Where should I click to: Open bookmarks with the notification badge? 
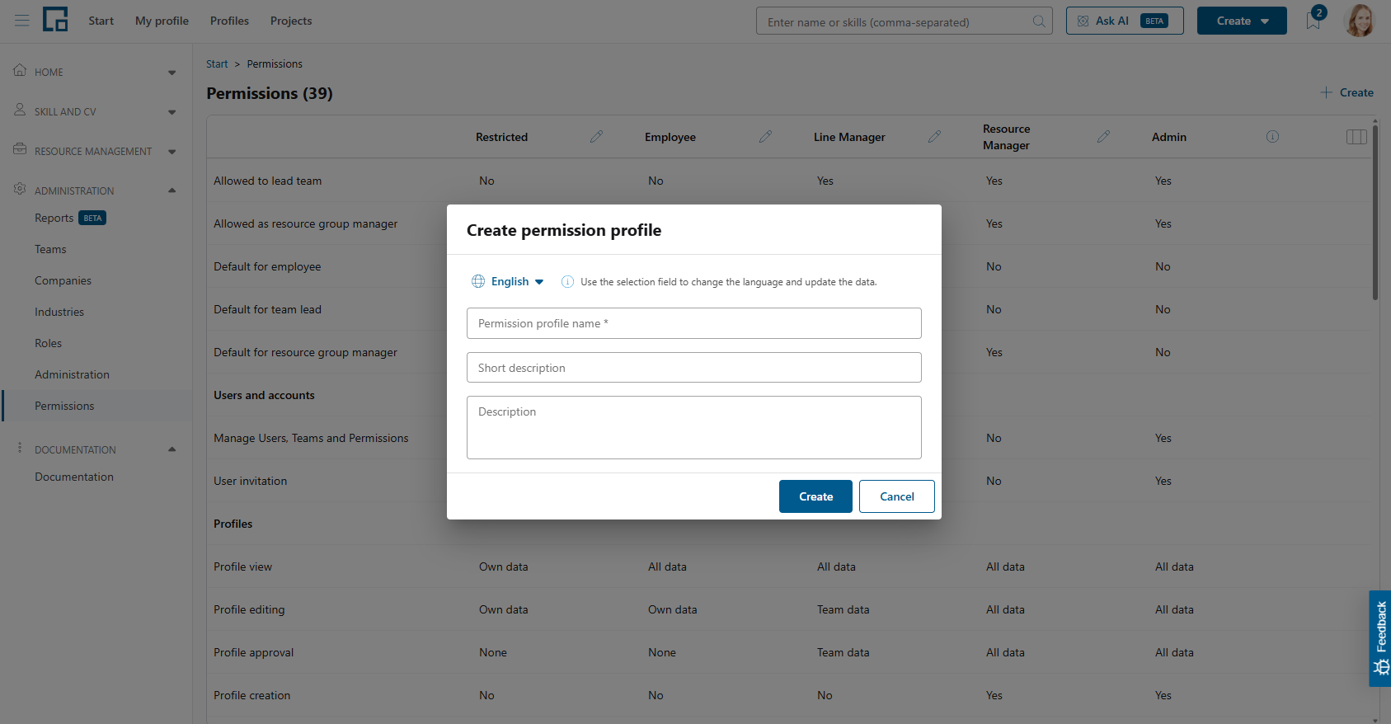click(1313, 20)
